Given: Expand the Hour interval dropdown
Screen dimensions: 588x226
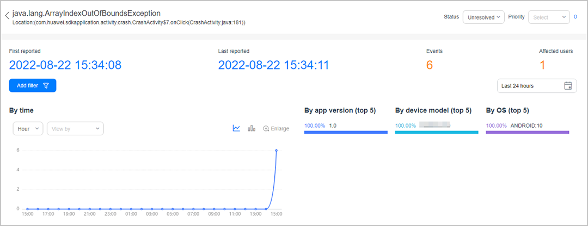Looking at the screenshot, I should [28, 128].
